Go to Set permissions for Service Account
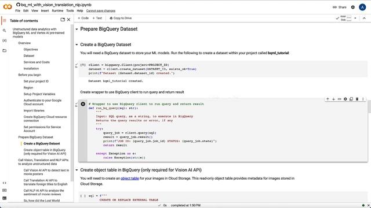Screen dimensions: 371x208 point(42,129)
